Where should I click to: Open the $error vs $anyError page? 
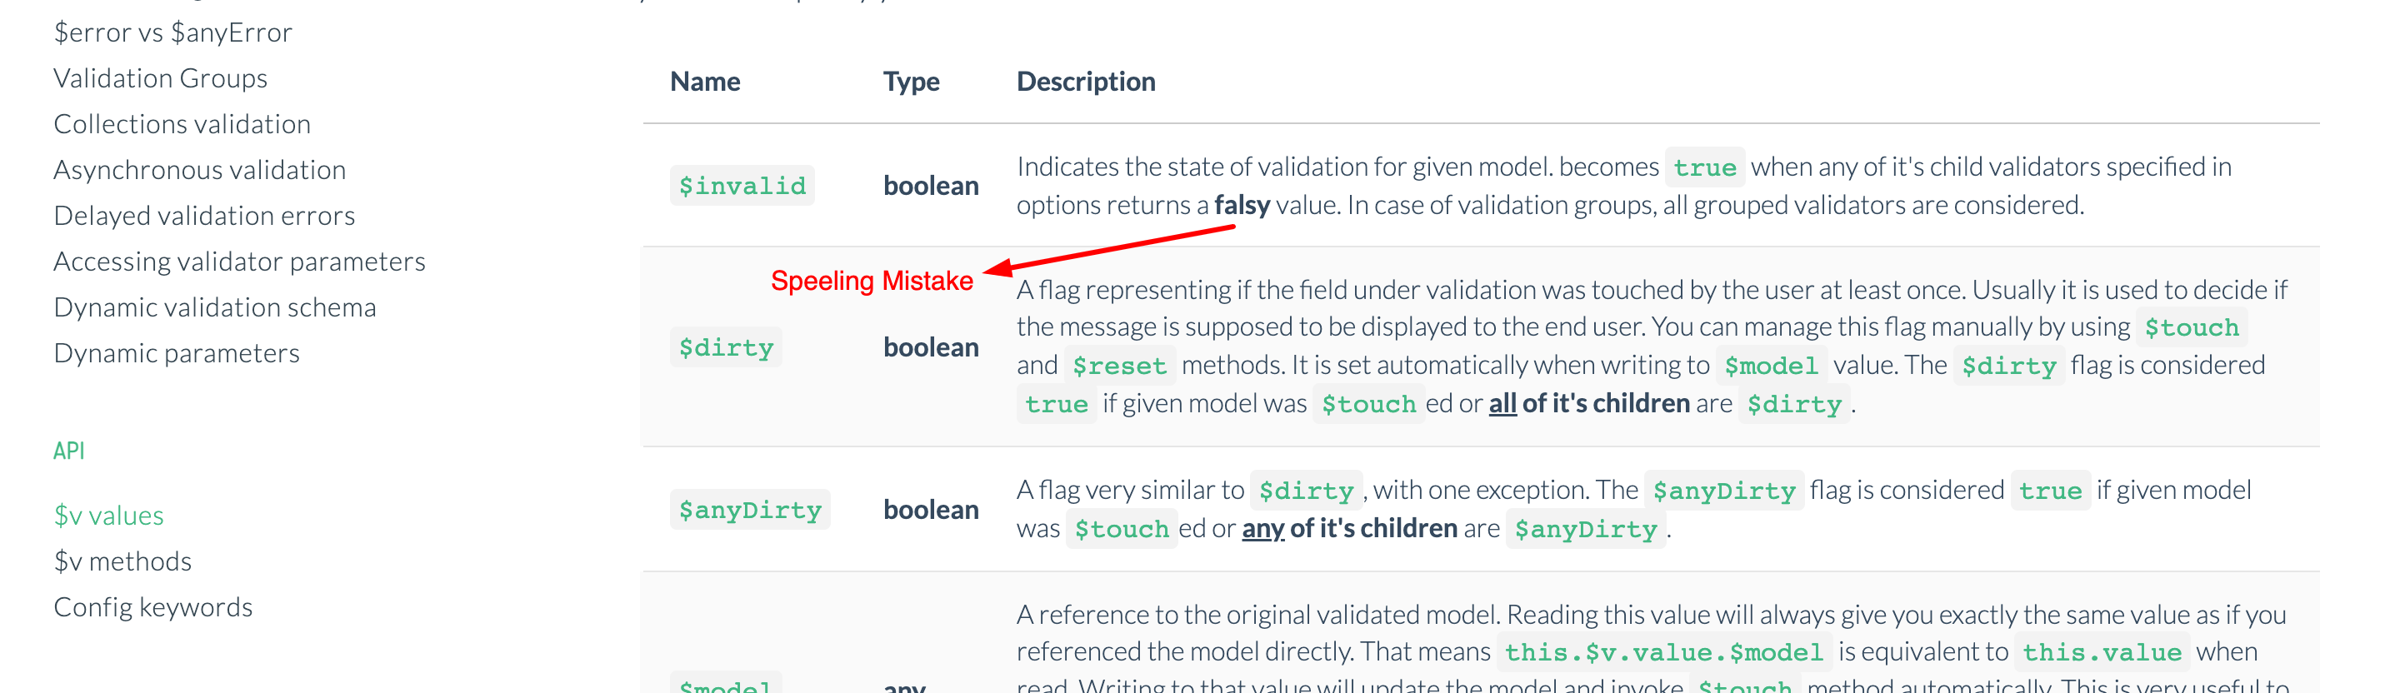click(x=172, y=32)
